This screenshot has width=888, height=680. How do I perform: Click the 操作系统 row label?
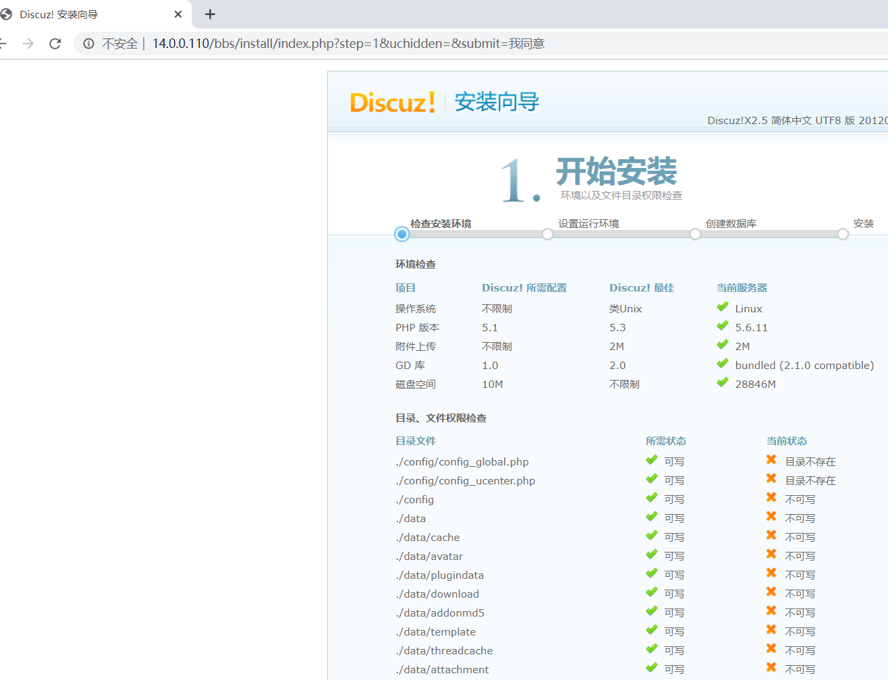416,309
